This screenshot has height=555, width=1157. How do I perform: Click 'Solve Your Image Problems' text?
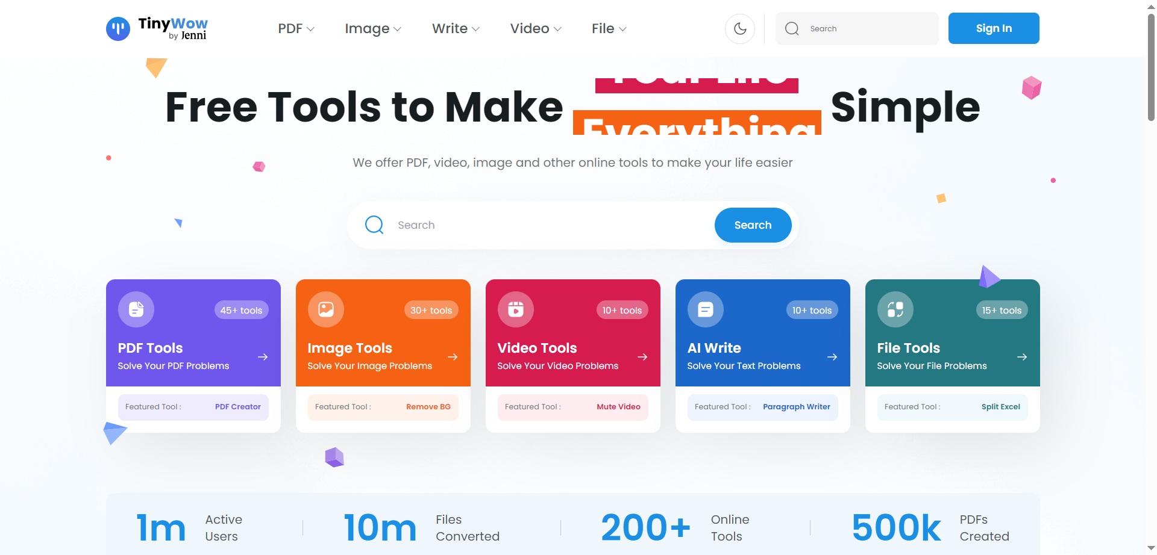[370, 366]
